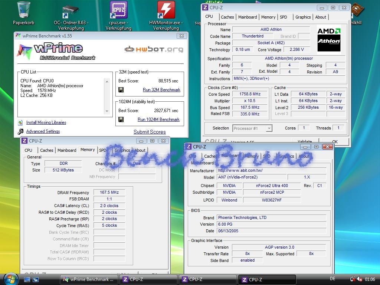Click the CPU-Z title icon of the Mainboard window
This screenshot has width=380, height=285.
tap(188, 147)
